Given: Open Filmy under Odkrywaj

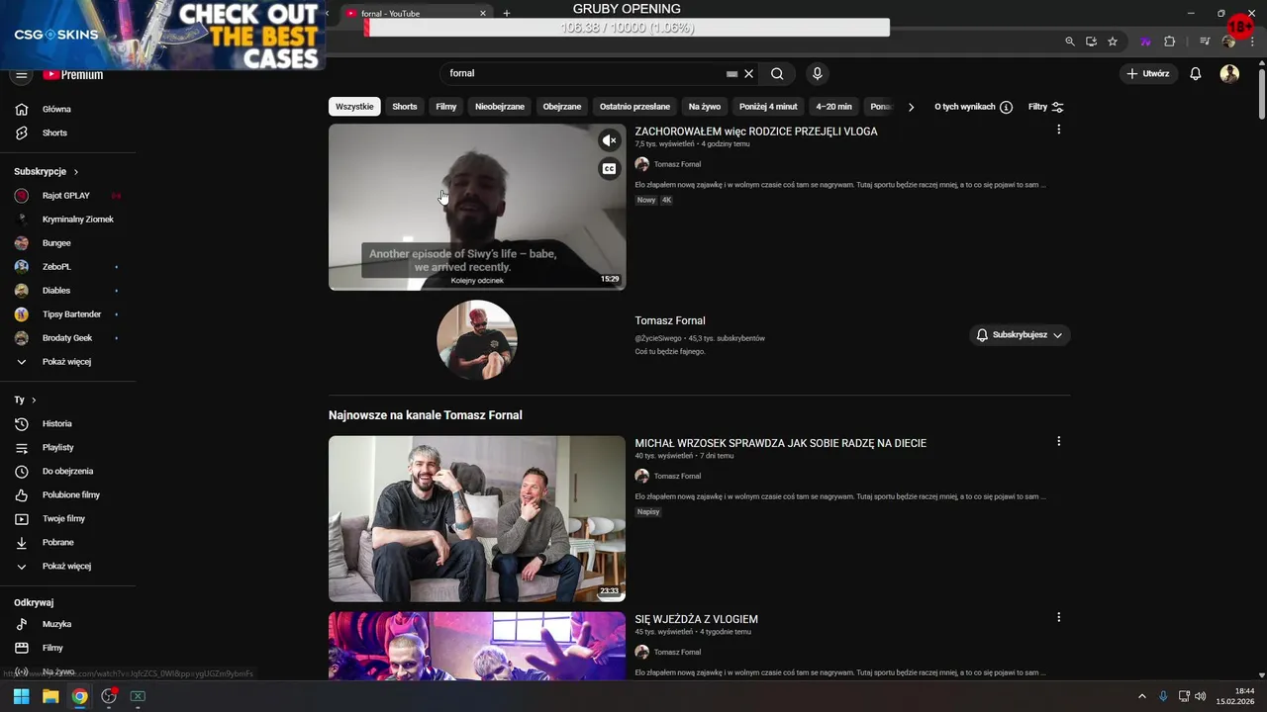Looking at the screenshot, I should point(67,648).
